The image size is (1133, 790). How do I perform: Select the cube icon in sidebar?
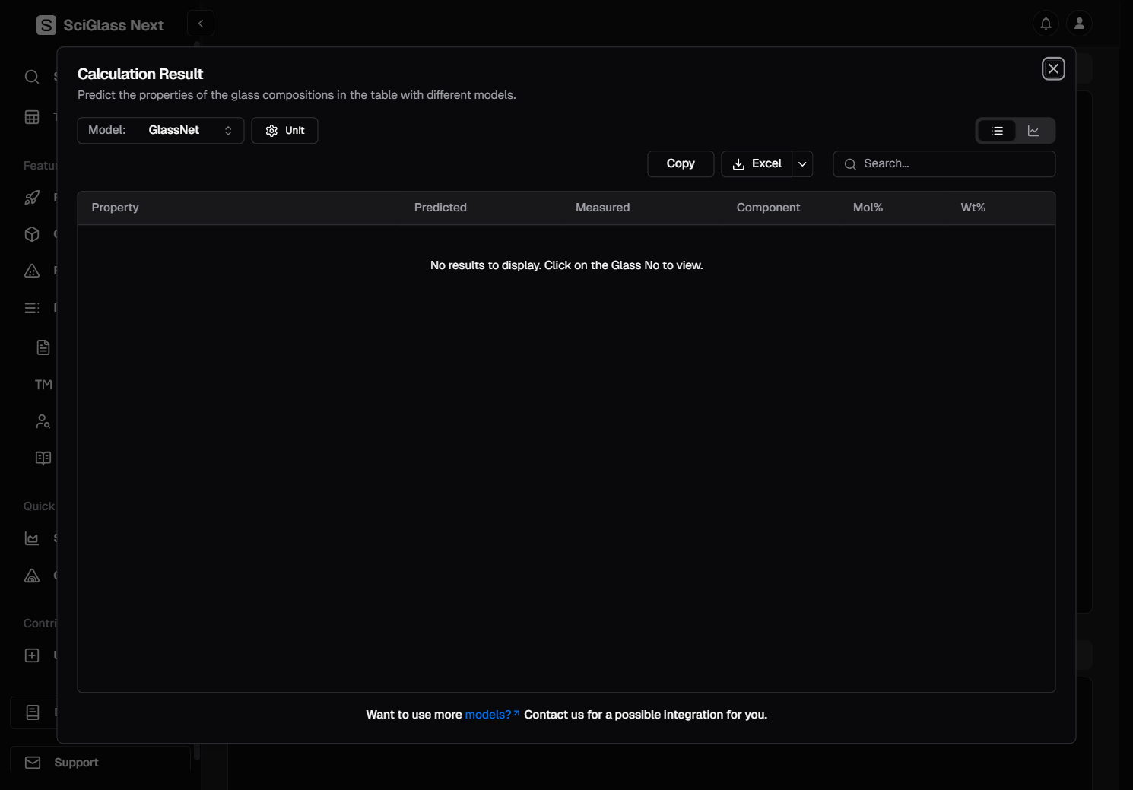(x=32, y=234)
